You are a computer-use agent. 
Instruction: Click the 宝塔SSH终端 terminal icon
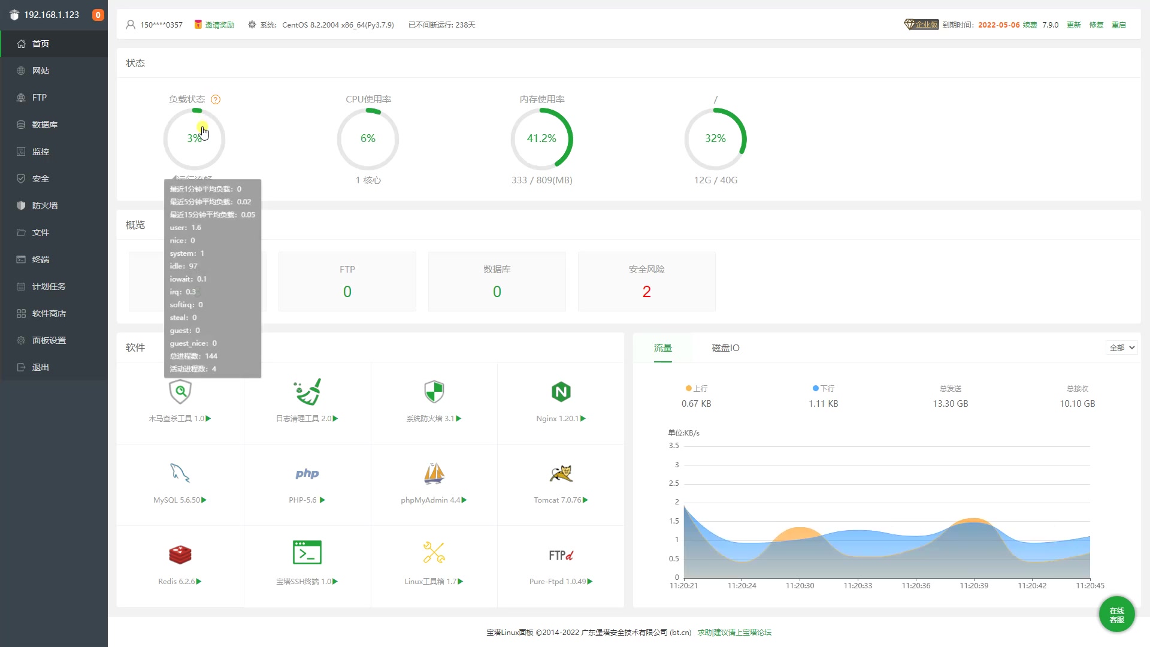coord(307,553)
